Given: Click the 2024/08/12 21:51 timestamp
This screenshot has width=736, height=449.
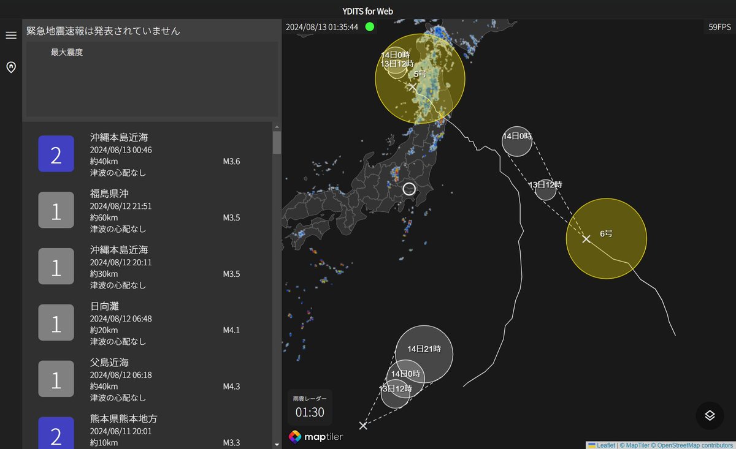Looking at the screenshot, I should coord(121,206).
